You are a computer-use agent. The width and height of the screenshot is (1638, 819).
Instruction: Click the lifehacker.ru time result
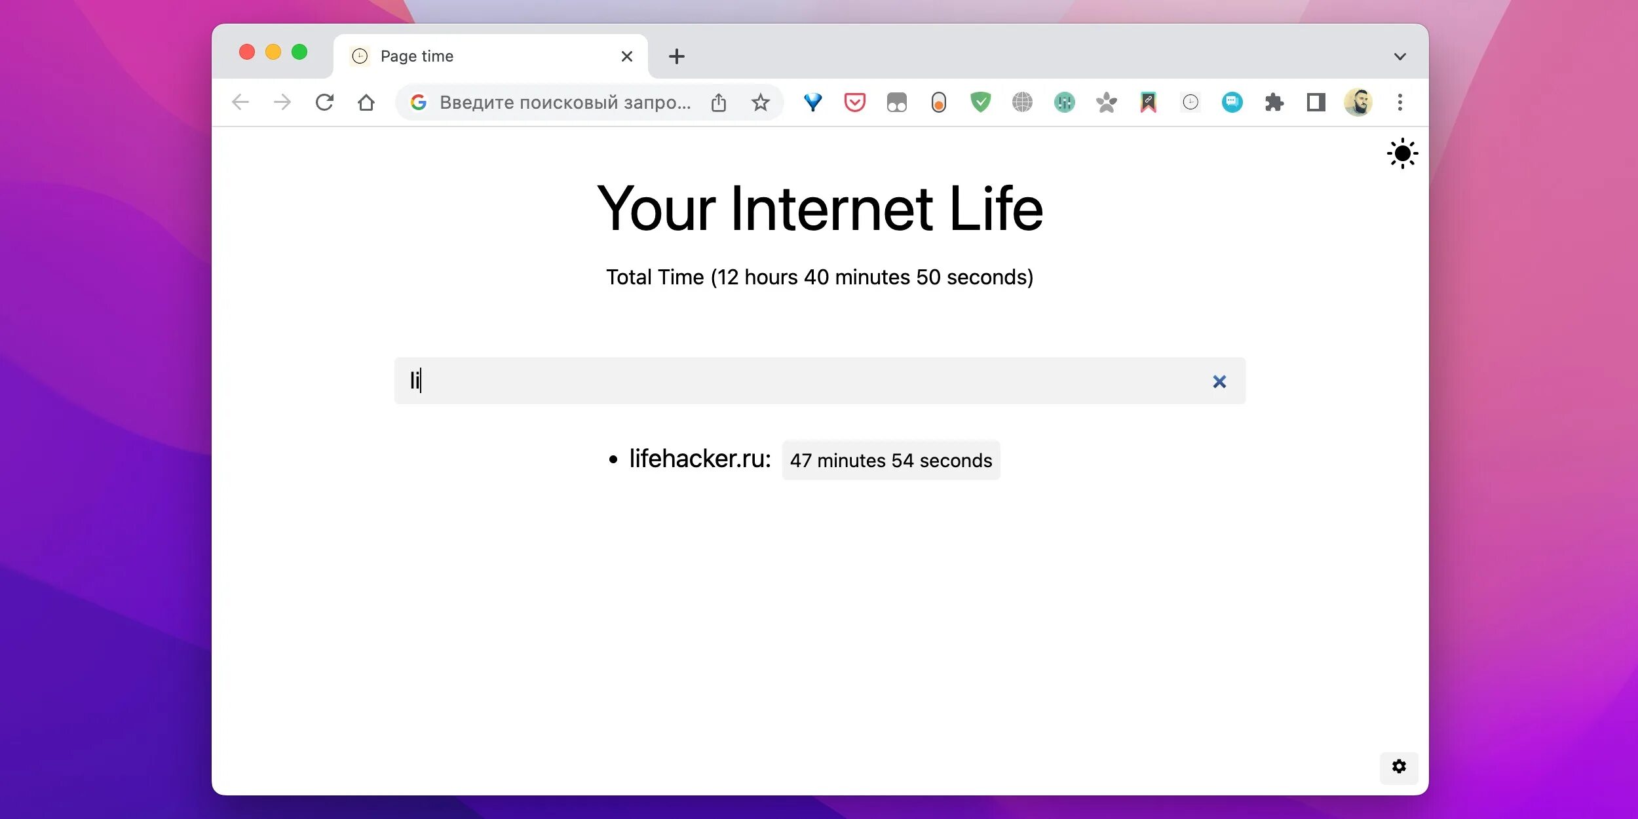(x=890, y=460)
